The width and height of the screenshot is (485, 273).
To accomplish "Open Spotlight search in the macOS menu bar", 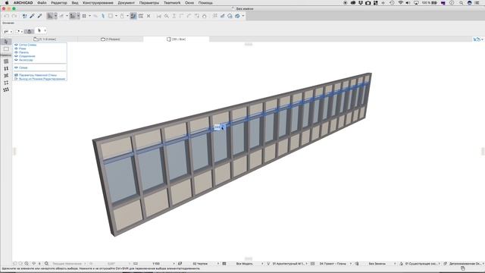I will (462, 3).
